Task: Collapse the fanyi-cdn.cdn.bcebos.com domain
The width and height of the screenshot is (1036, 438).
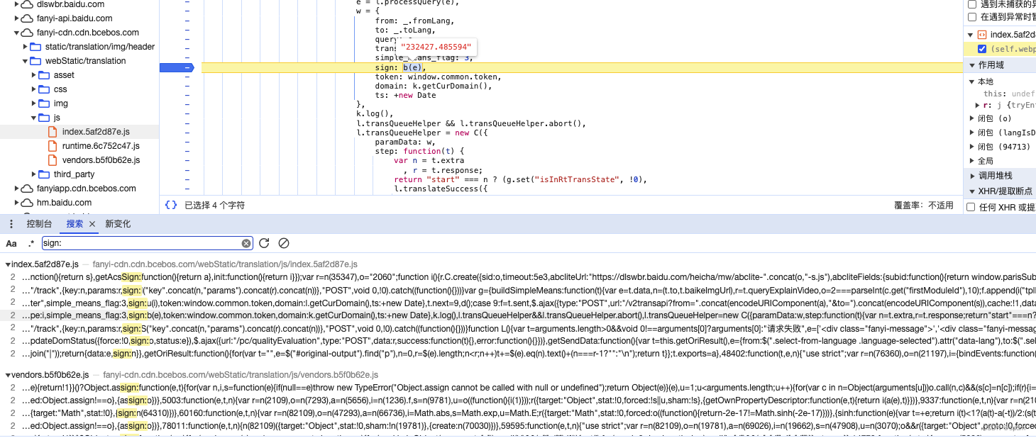Action: (17, 33)
